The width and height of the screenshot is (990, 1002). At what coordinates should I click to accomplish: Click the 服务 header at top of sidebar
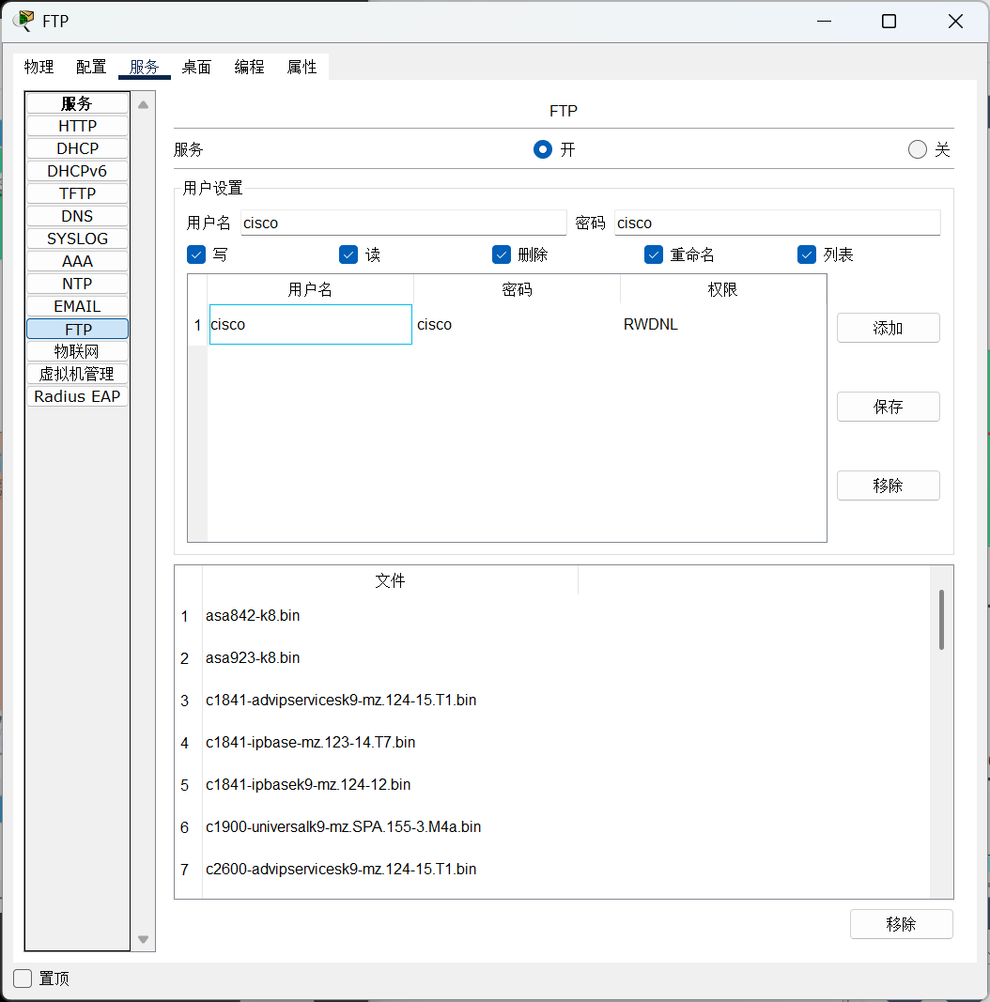77,103
